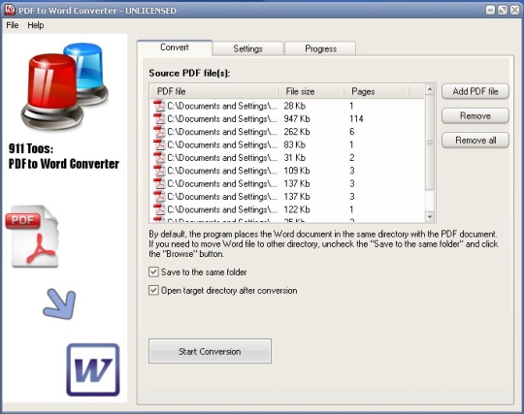Click PDF icon on the 83 Kb row
524x414 pixels.
159,144
